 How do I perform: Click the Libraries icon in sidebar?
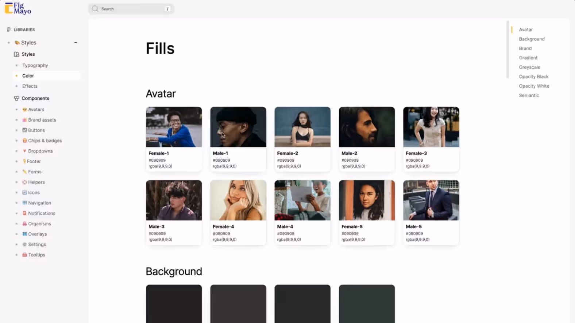point(9,29)
